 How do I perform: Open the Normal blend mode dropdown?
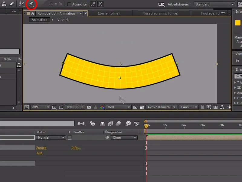click(x=51, y=137)
